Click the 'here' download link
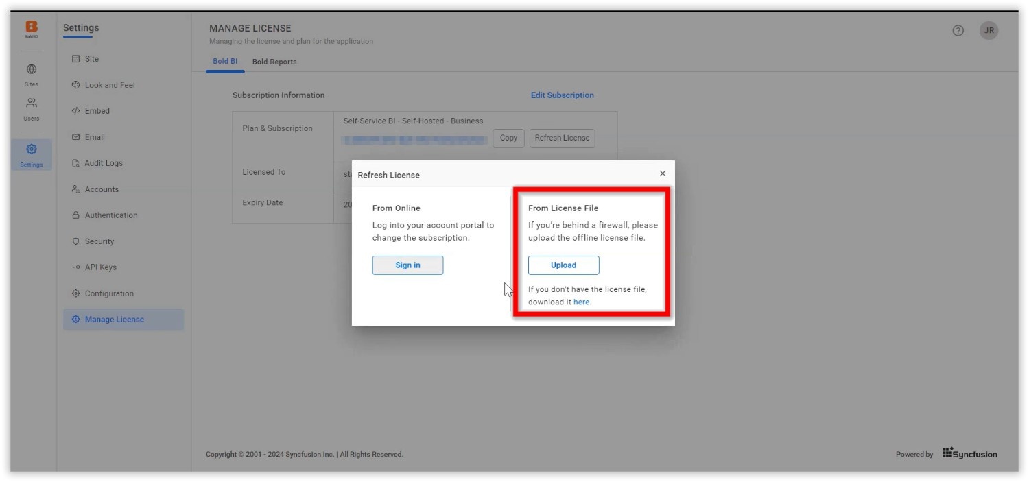 coord(582,302)
